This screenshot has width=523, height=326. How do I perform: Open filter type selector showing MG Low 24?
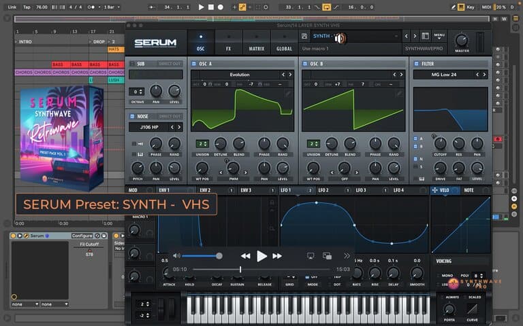pyautogui.click(x=443, y=75)
